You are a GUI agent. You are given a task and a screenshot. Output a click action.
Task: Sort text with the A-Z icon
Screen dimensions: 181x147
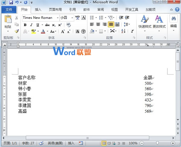[123, 31]
